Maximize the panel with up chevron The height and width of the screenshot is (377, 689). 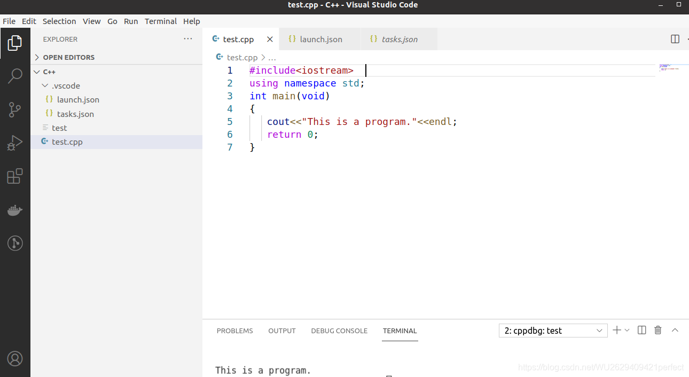coord(675,330)
